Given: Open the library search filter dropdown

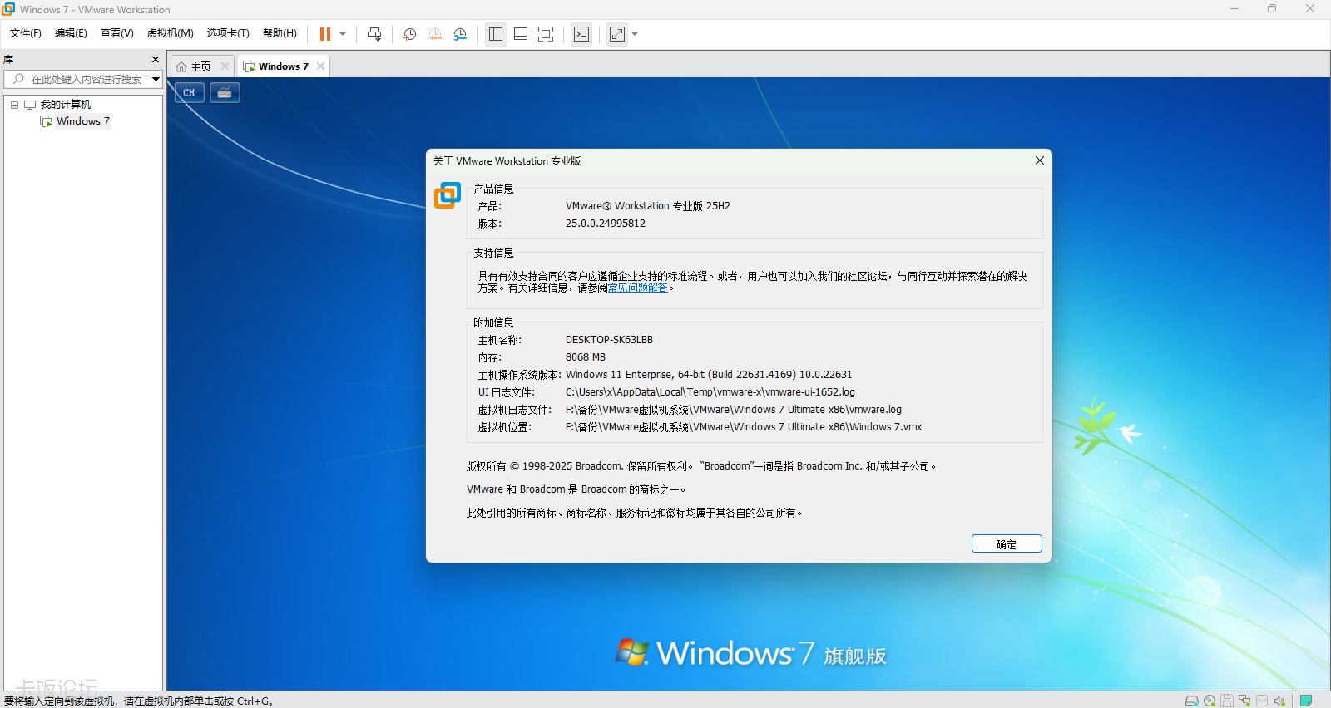Looking at the screenshot, I should [x=156, y=80].
